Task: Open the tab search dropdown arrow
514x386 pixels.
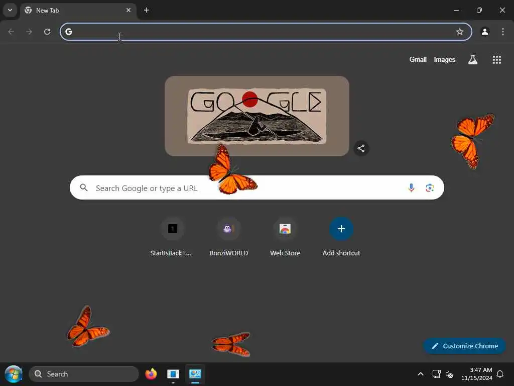Action: [10, 10]
